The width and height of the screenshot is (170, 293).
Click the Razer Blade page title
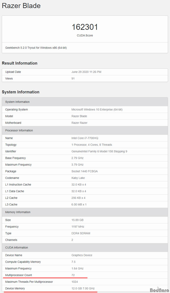[21, 6]
